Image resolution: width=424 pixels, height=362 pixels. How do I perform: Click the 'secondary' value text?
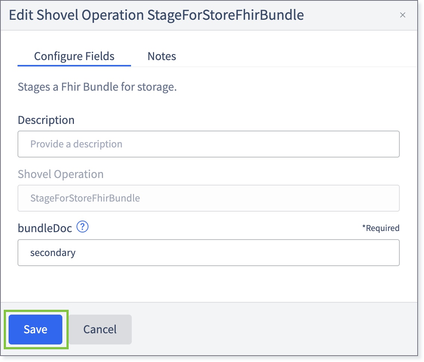53,253
